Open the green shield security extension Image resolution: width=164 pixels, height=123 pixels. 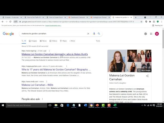tap(158, 22)
